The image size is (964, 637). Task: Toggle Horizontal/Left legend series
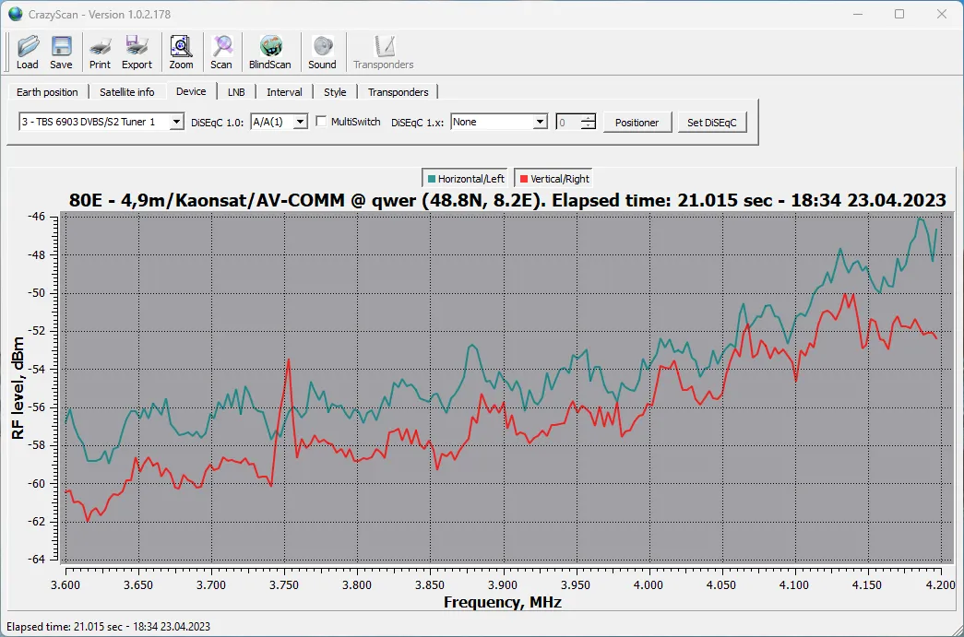click(x=466, y=179)
